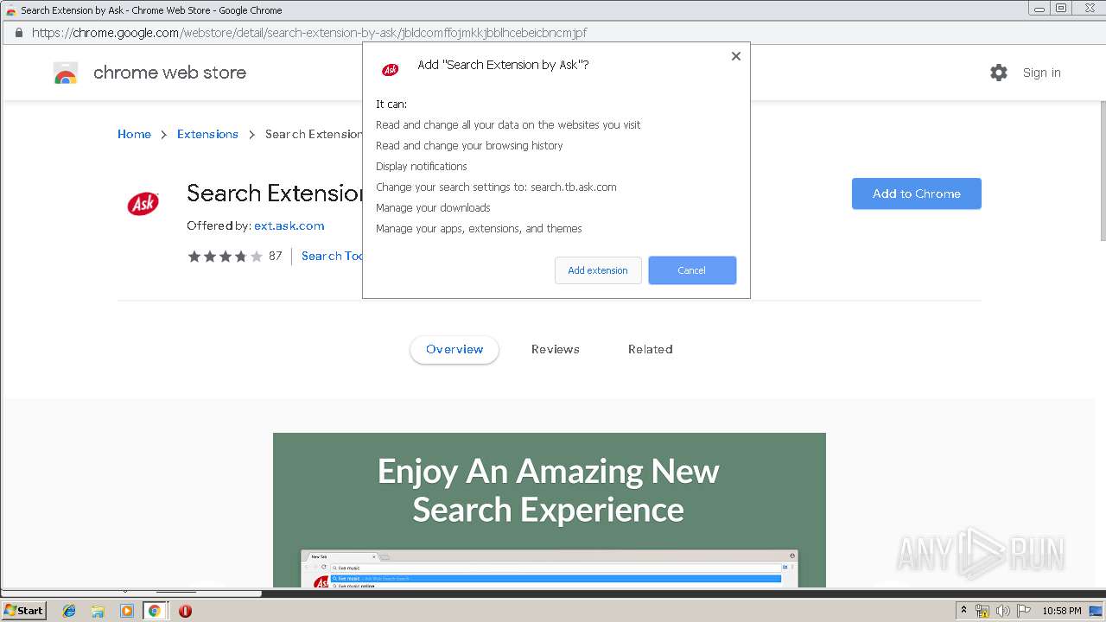Launch Internet Explorer from taskbar

click(x=69, y=611)
